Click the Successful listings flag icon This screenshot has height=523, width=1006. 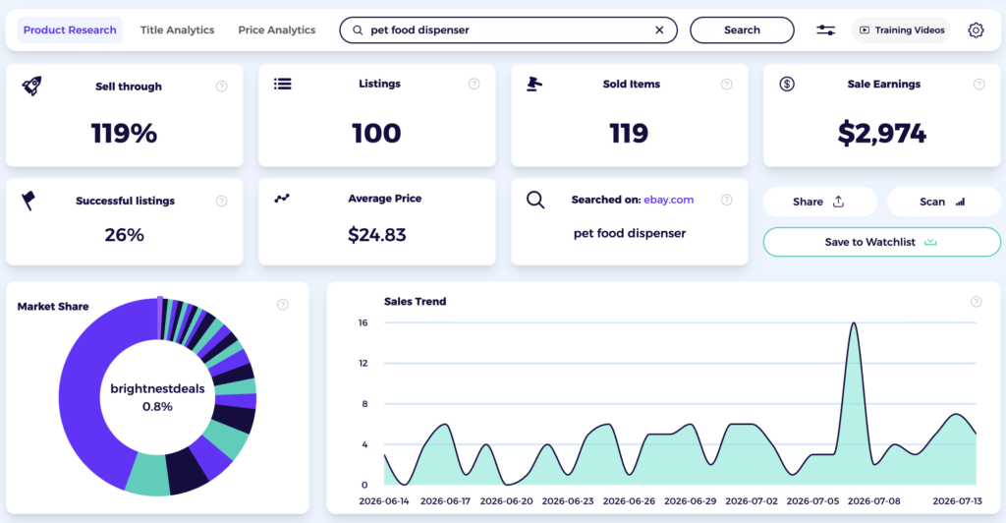click(28, 201)
